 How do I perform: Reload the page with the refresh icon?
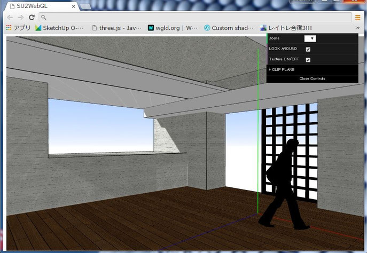[32, 17]
